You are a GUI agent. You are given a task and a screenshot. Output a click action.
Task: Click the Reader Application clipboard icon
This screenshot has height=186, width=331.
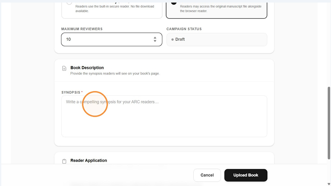pos(64,161)
